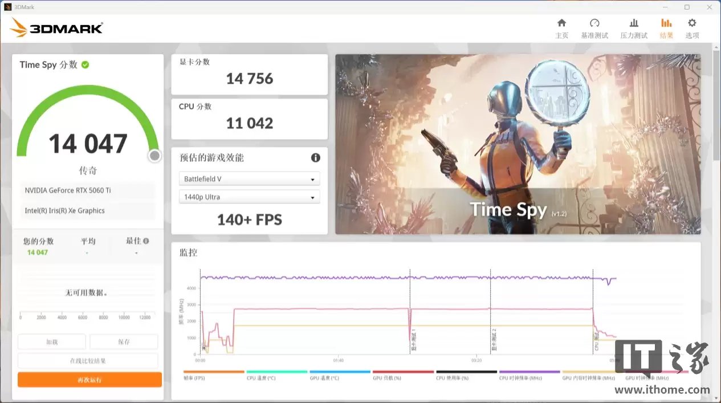Switch to the 基准测试 benchmarks tab
Viewport: 721px width, 403px height.
coord(594,27)
